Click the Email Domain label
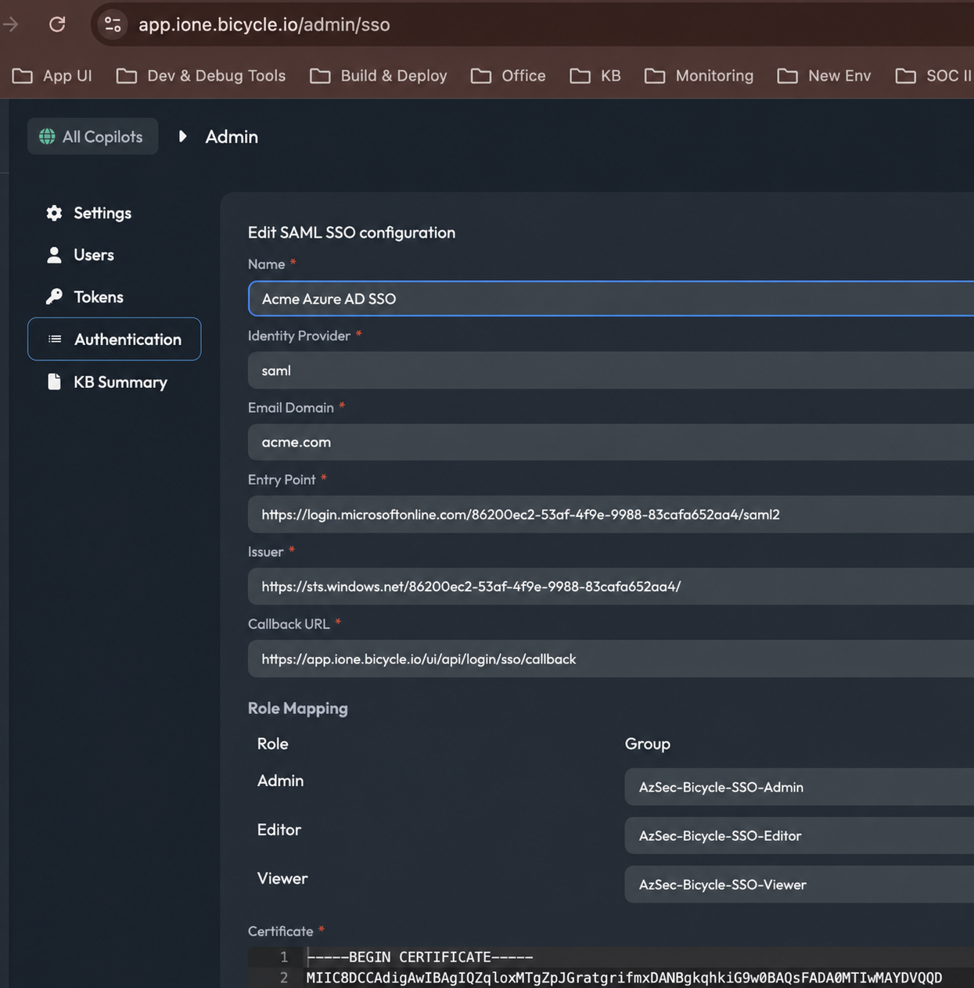Viewport: 974px width, 988px height. (x=291, y=408)
